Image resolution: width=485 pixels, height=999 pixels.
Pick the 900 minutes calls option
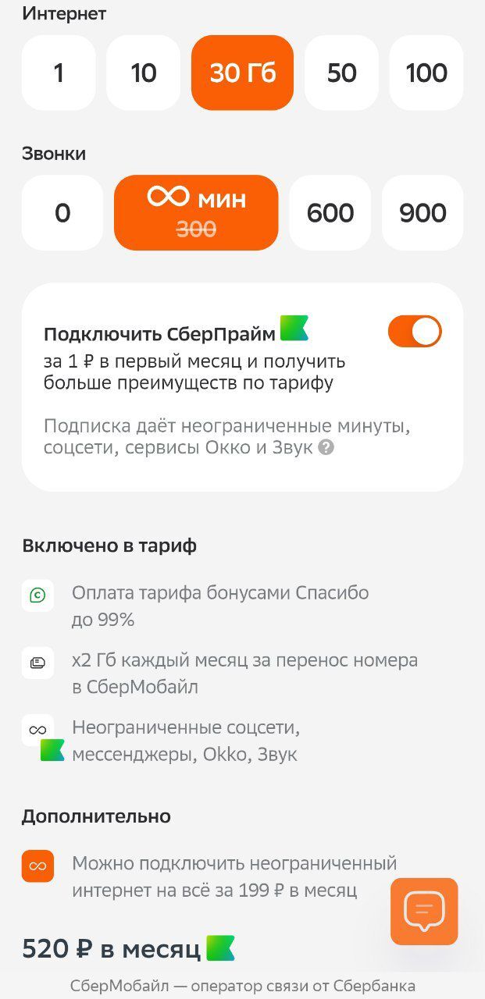[x=423, y=212]
